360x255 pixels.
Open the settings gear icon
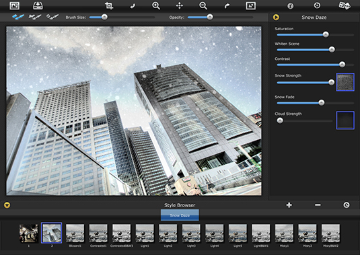317,5
